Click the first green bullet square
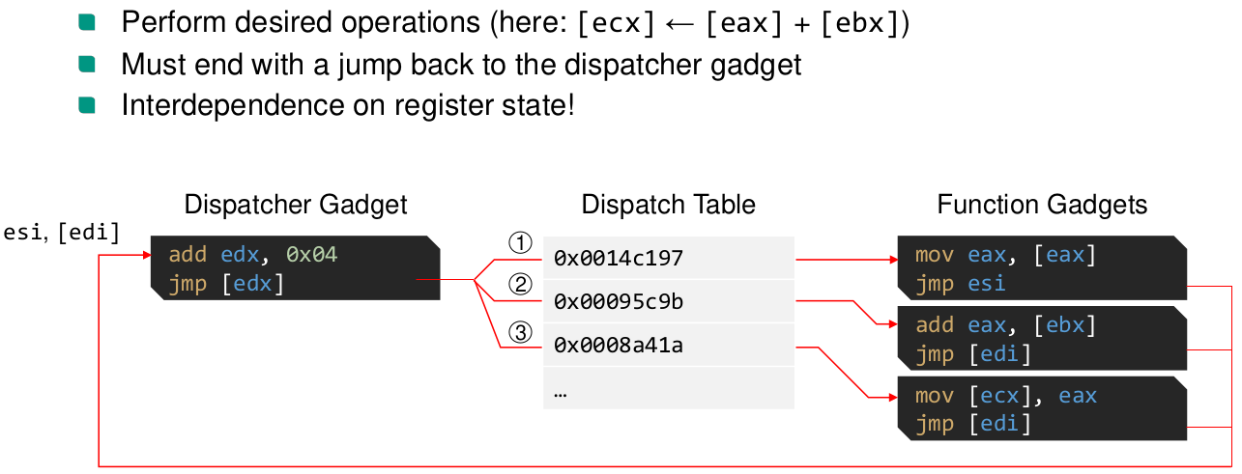 88,21
